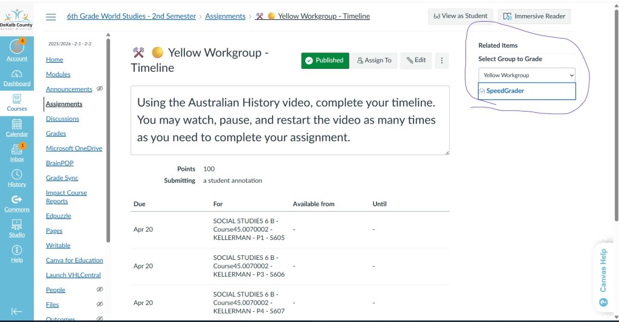
Task: Open Discussions in course navigation
Action: click(62, 119)
